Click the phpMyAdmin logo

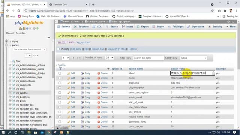[x=29, y=23]
